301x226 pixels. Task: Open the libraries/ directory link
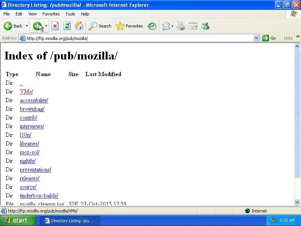pyautogui.click(x=29, y=144)
